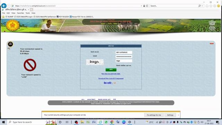Viewport: 222px width, 125px height.
Task: Refresh the page with the reload icon
Action: coord(147,6)
